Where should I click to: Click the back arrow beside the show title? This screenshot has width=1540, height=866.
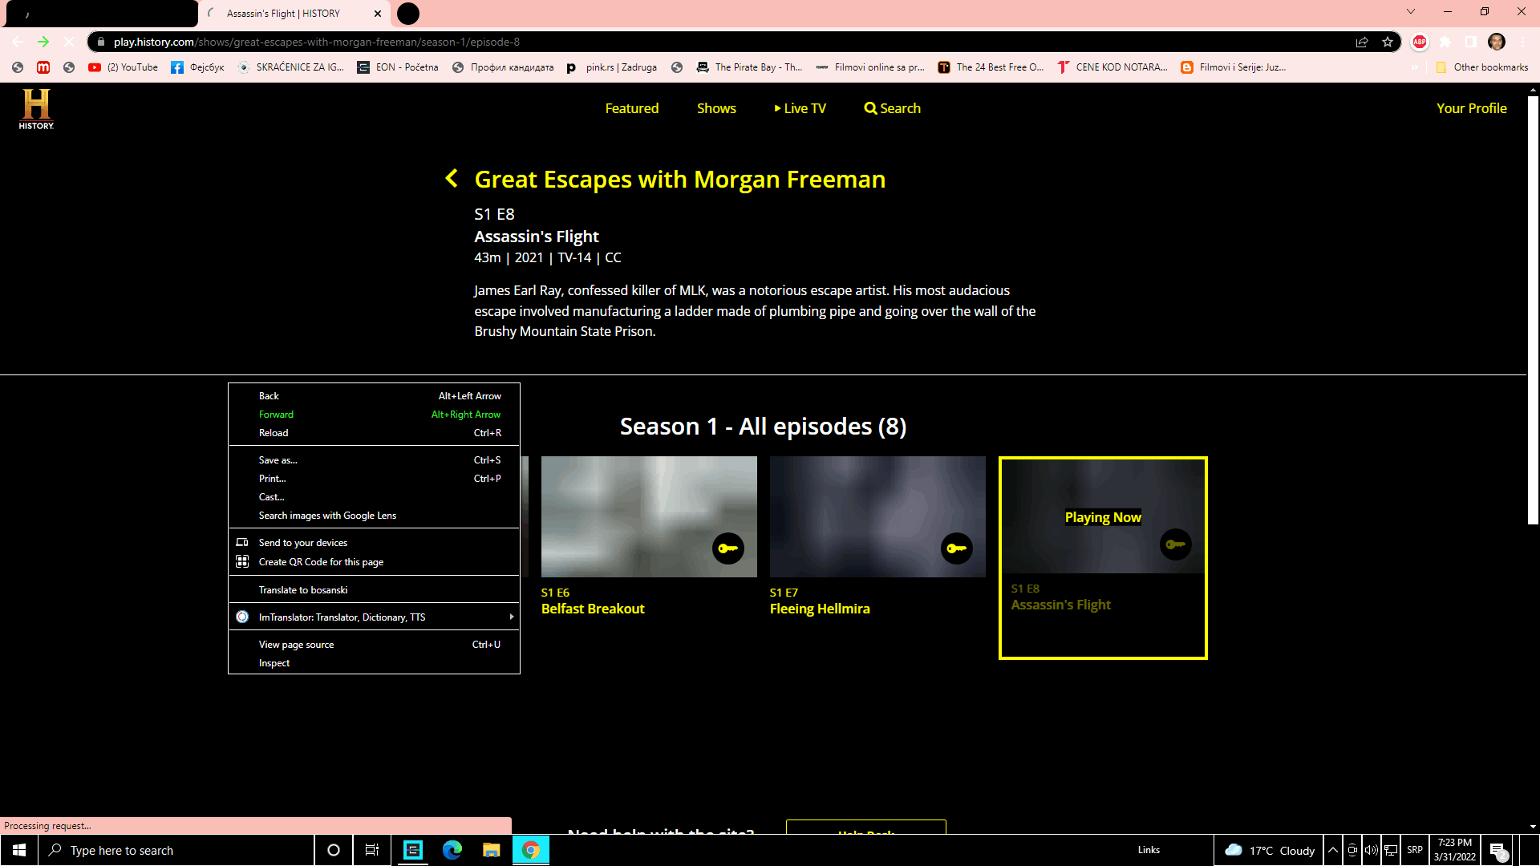452,178
